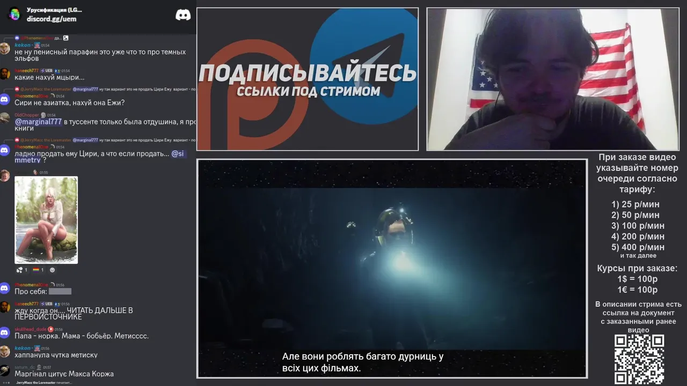
Task: Click the 'Курсы при заказе:' heading
Action: [x=638, y=269]
